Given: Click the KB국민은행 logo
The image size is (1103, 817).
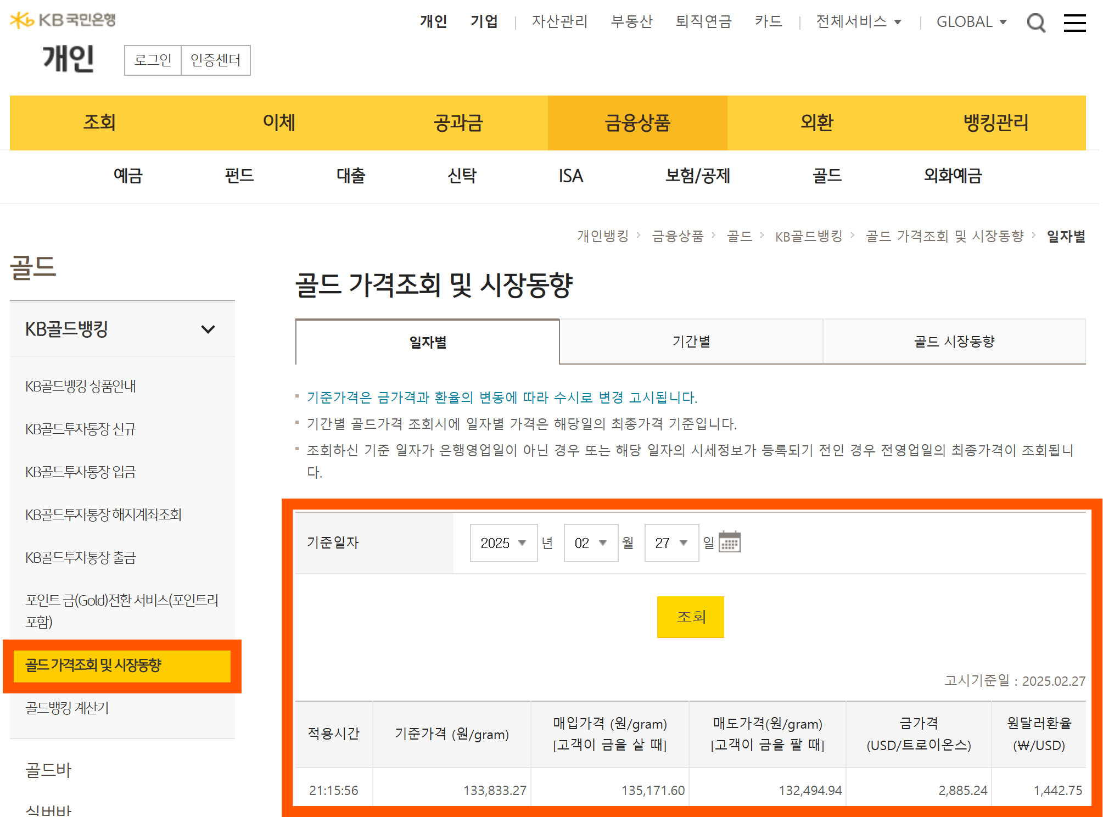Looking at the screenshot, I should [x=63, y=20].
